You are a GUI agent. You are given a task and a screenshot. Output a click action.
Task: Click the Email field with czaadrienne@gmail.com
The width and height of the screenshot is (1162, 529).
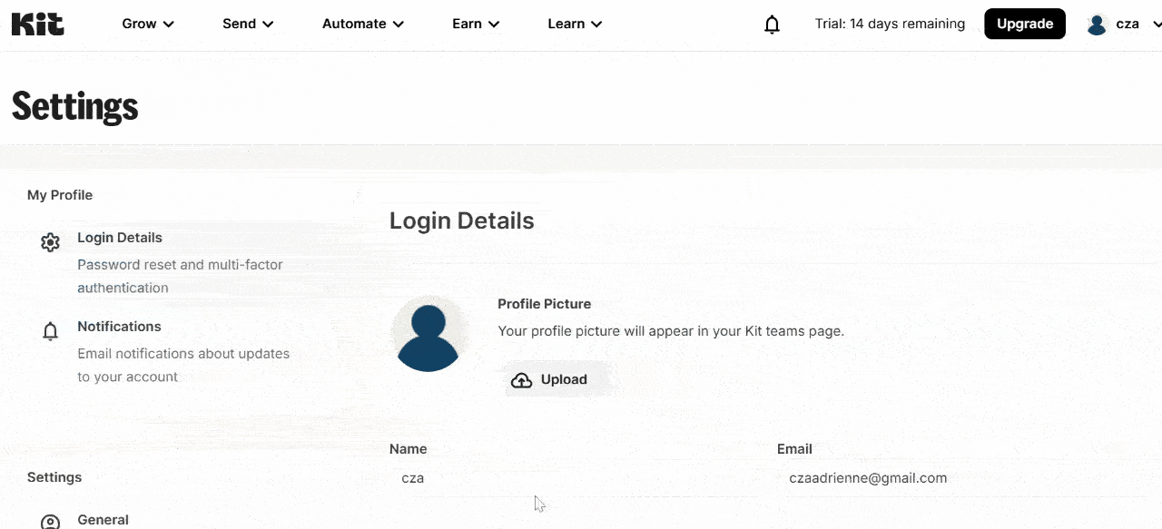pyautogui.click(x=868, y=477)
